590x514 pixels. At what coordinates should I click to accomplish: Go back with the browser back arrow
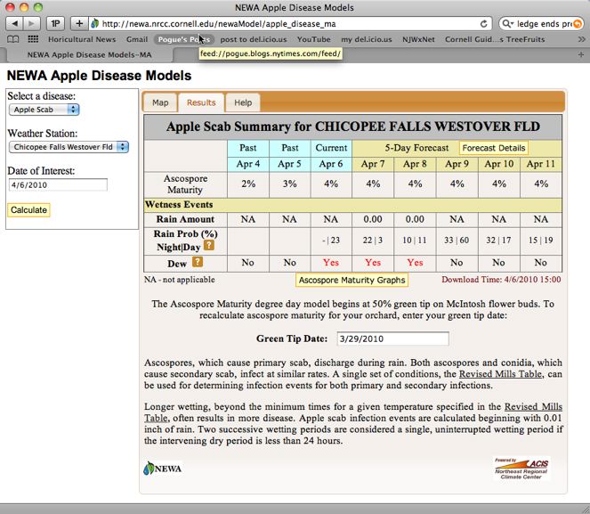(14, 24)
